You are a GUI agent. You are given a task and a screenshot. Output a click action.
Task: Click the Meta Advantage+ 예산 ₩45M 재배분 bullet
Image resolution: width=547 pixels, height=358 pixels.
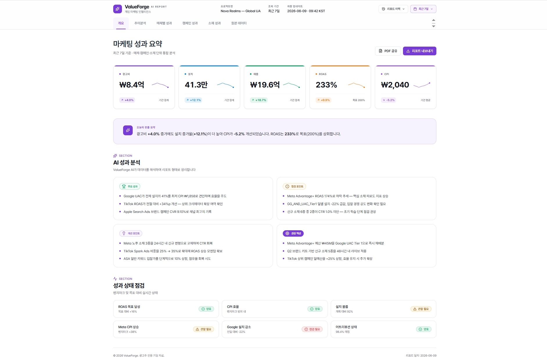tap(336, 243)
